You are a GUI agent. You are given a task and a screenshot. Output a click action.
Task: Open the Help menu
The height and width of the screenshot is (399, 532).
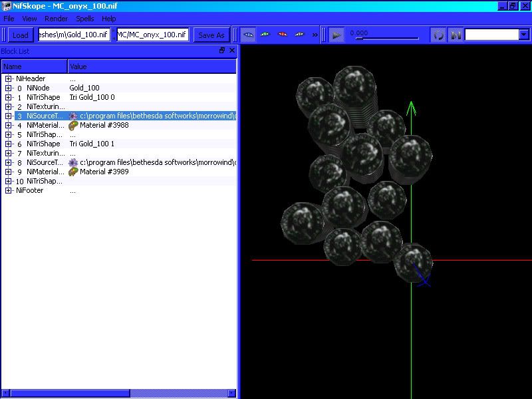point(109,19)
